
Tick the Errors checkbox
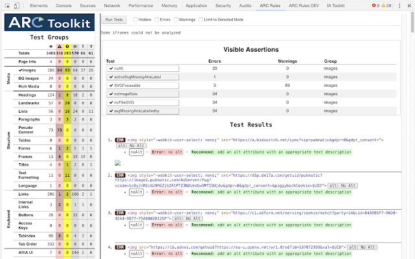tap(155, 19)
